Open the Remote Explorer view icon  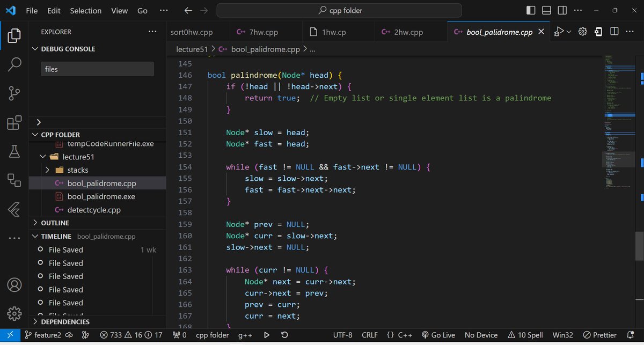click(x=14, y=180)
